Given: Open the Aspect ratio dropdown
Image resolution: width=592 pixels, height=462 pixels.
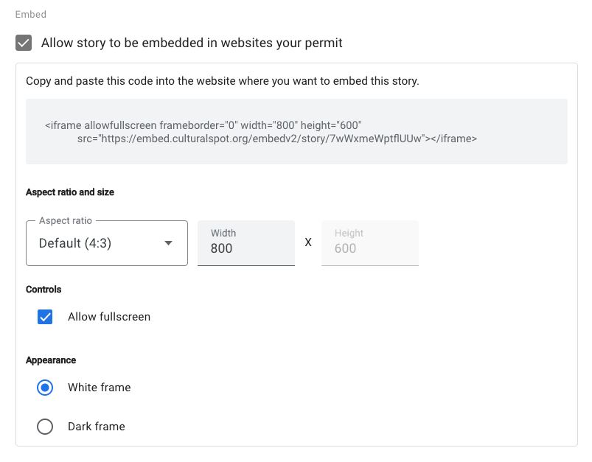Looking at the screenshot, I should 107,243.
